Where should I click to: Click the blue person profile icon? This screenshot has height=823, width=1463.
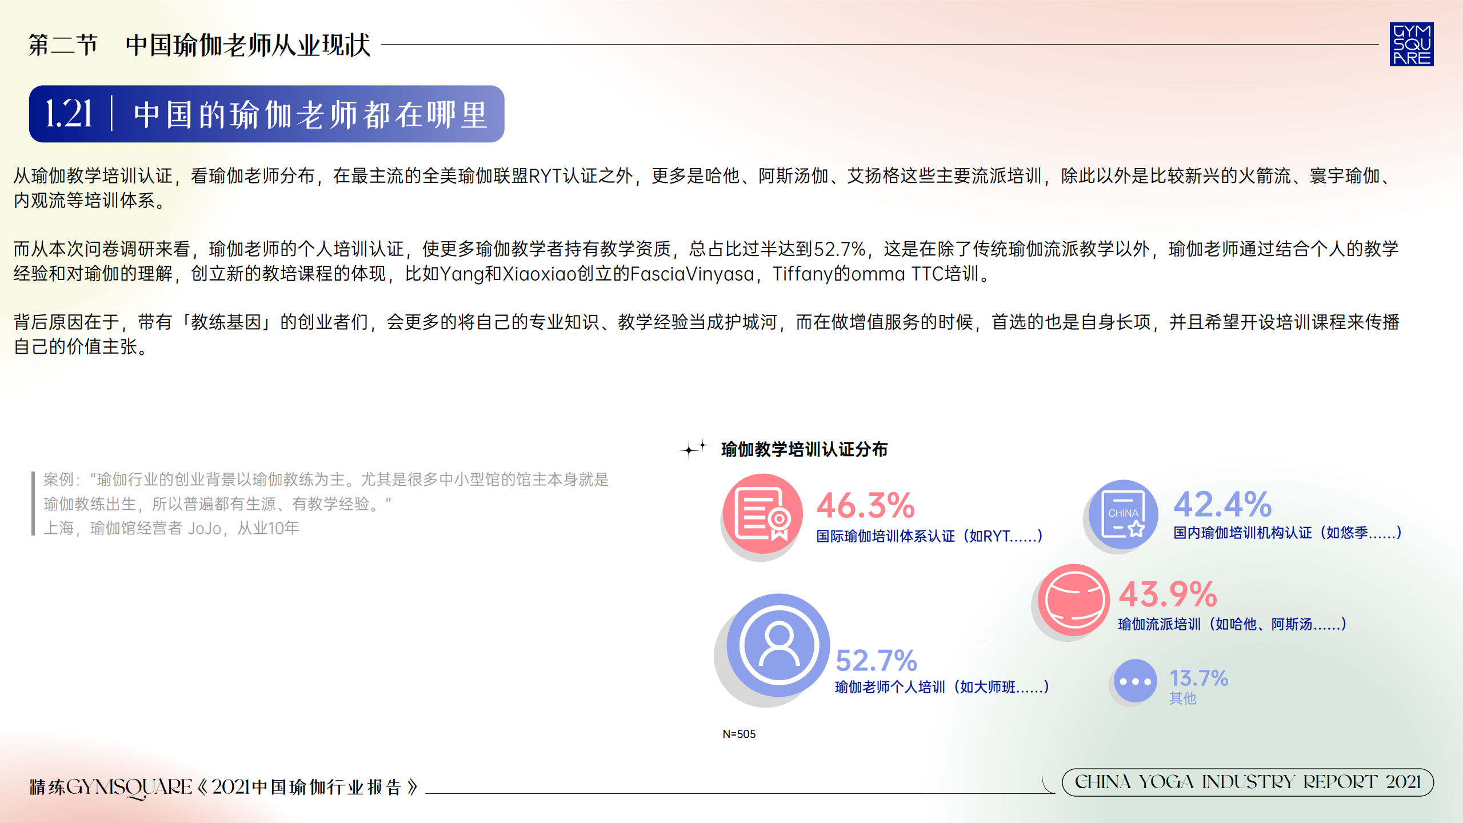pyautogui.click(x=778, y=645)
